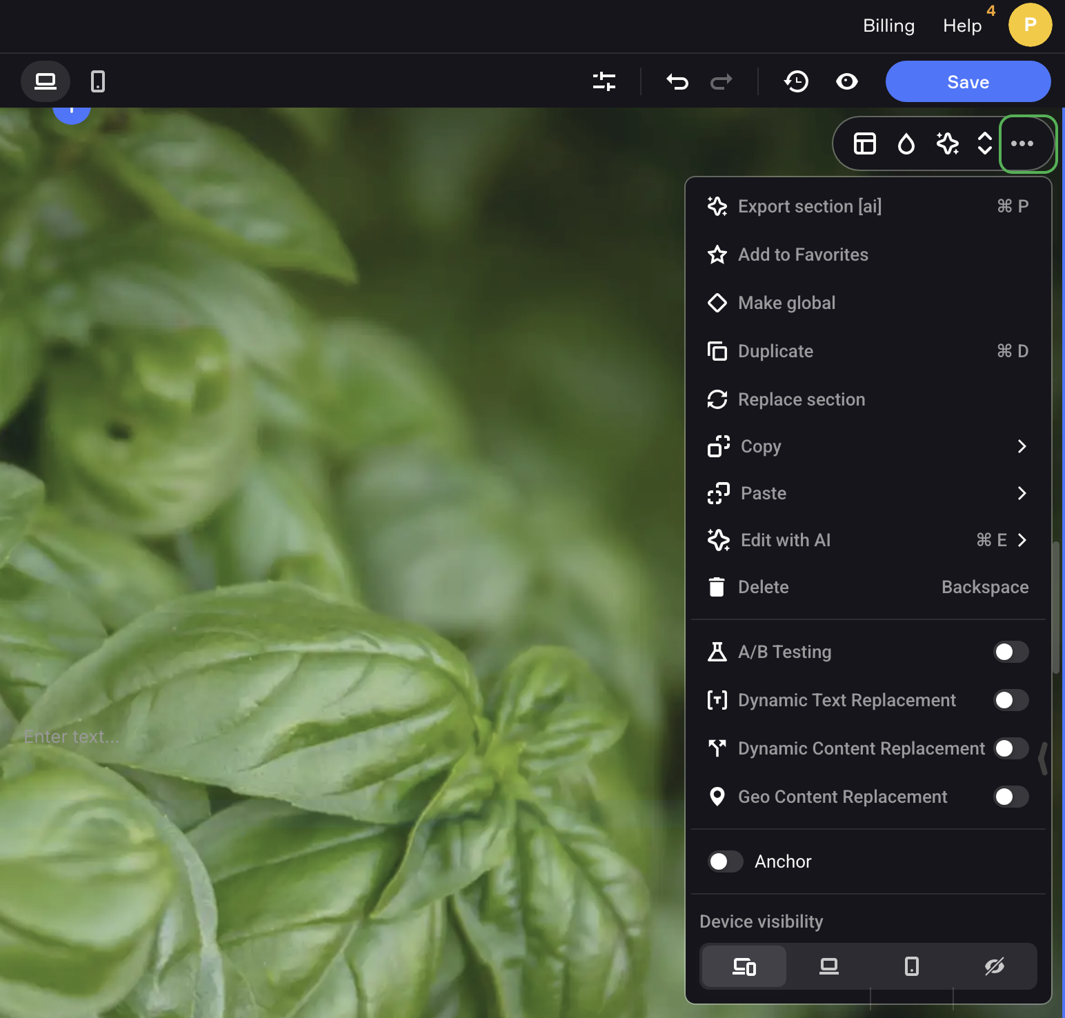Click the AI sparkle icon in section toolbar

947,143
